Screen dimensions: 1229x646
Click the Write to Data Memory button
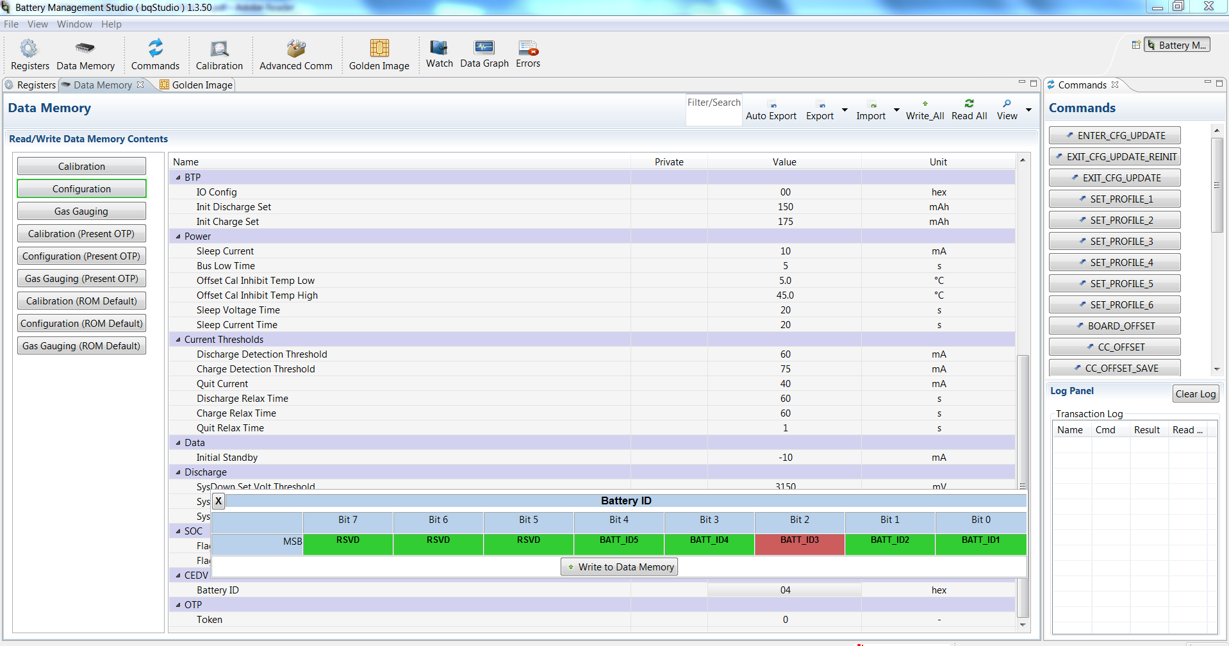pos(618,567)
